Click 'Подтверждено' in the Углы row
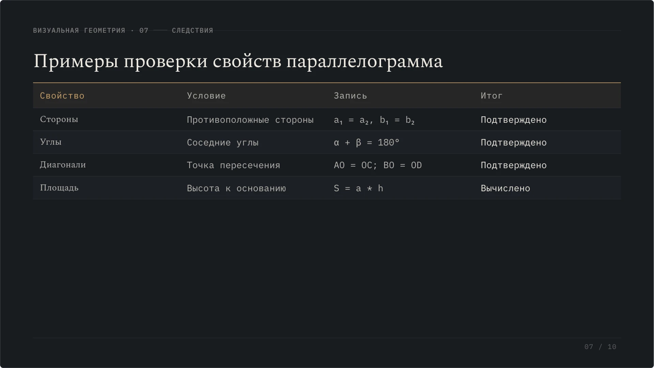This screenshot has width=654, height=368. pos(513,142)
